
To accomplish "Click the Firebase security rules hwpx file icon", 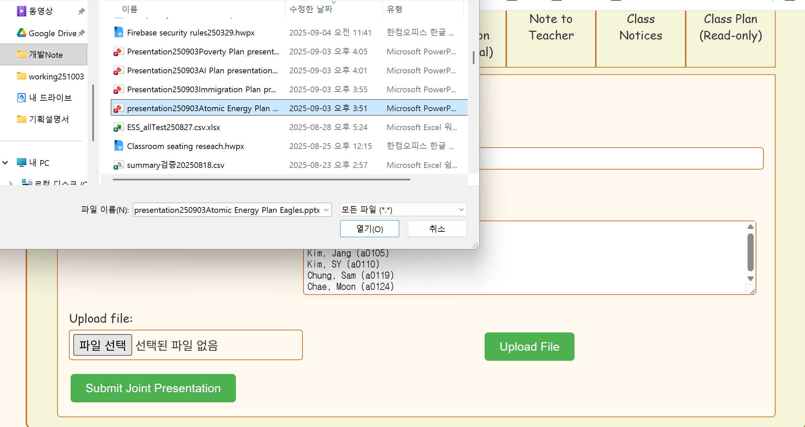I will (118, 32).
